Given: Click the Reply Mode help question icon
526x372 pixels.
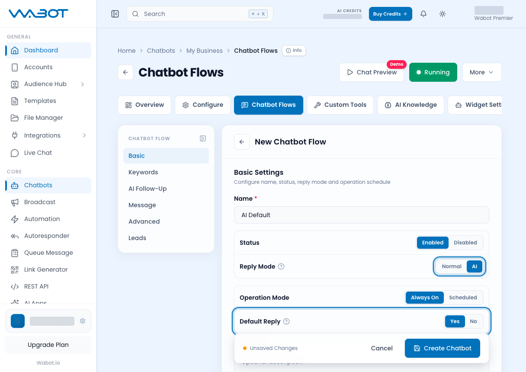Looking at the screenshot, I should (281, 266).
